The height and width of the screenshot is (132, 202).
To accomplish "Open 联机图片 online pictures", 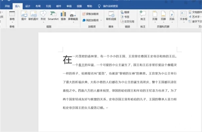I will click(x=33, y=16).
